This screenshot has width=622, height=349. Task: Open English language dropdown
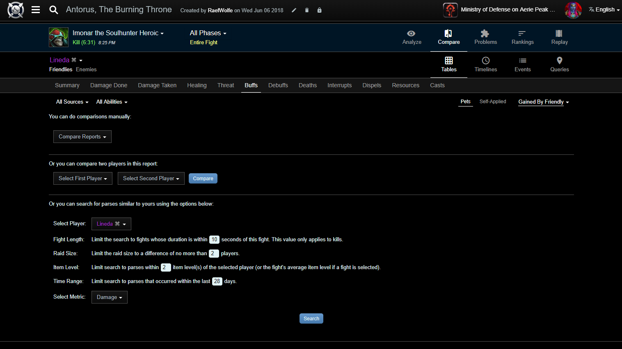tap(604, 9)
